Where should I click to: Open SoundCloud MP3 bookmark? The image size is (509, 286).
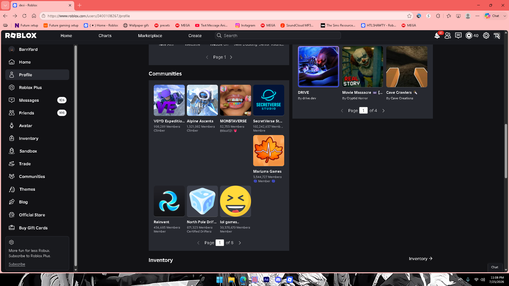[x=297, y=25]
